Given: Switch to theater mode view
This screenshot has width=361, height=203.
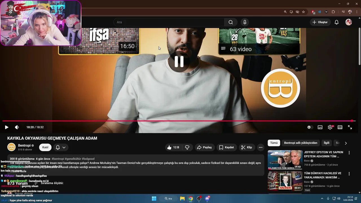Looking at the screenshot, I should [340, 127].
